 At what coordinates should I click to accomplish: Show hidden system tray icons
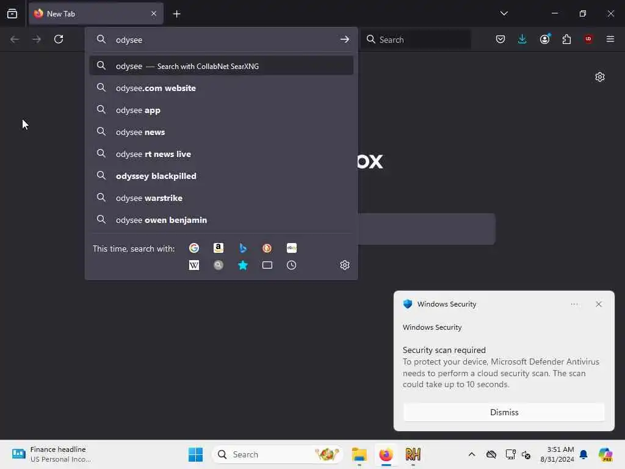click(472, 454)
